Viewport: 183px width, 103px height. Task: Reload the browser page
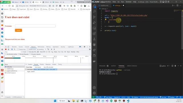click(9, 6)
